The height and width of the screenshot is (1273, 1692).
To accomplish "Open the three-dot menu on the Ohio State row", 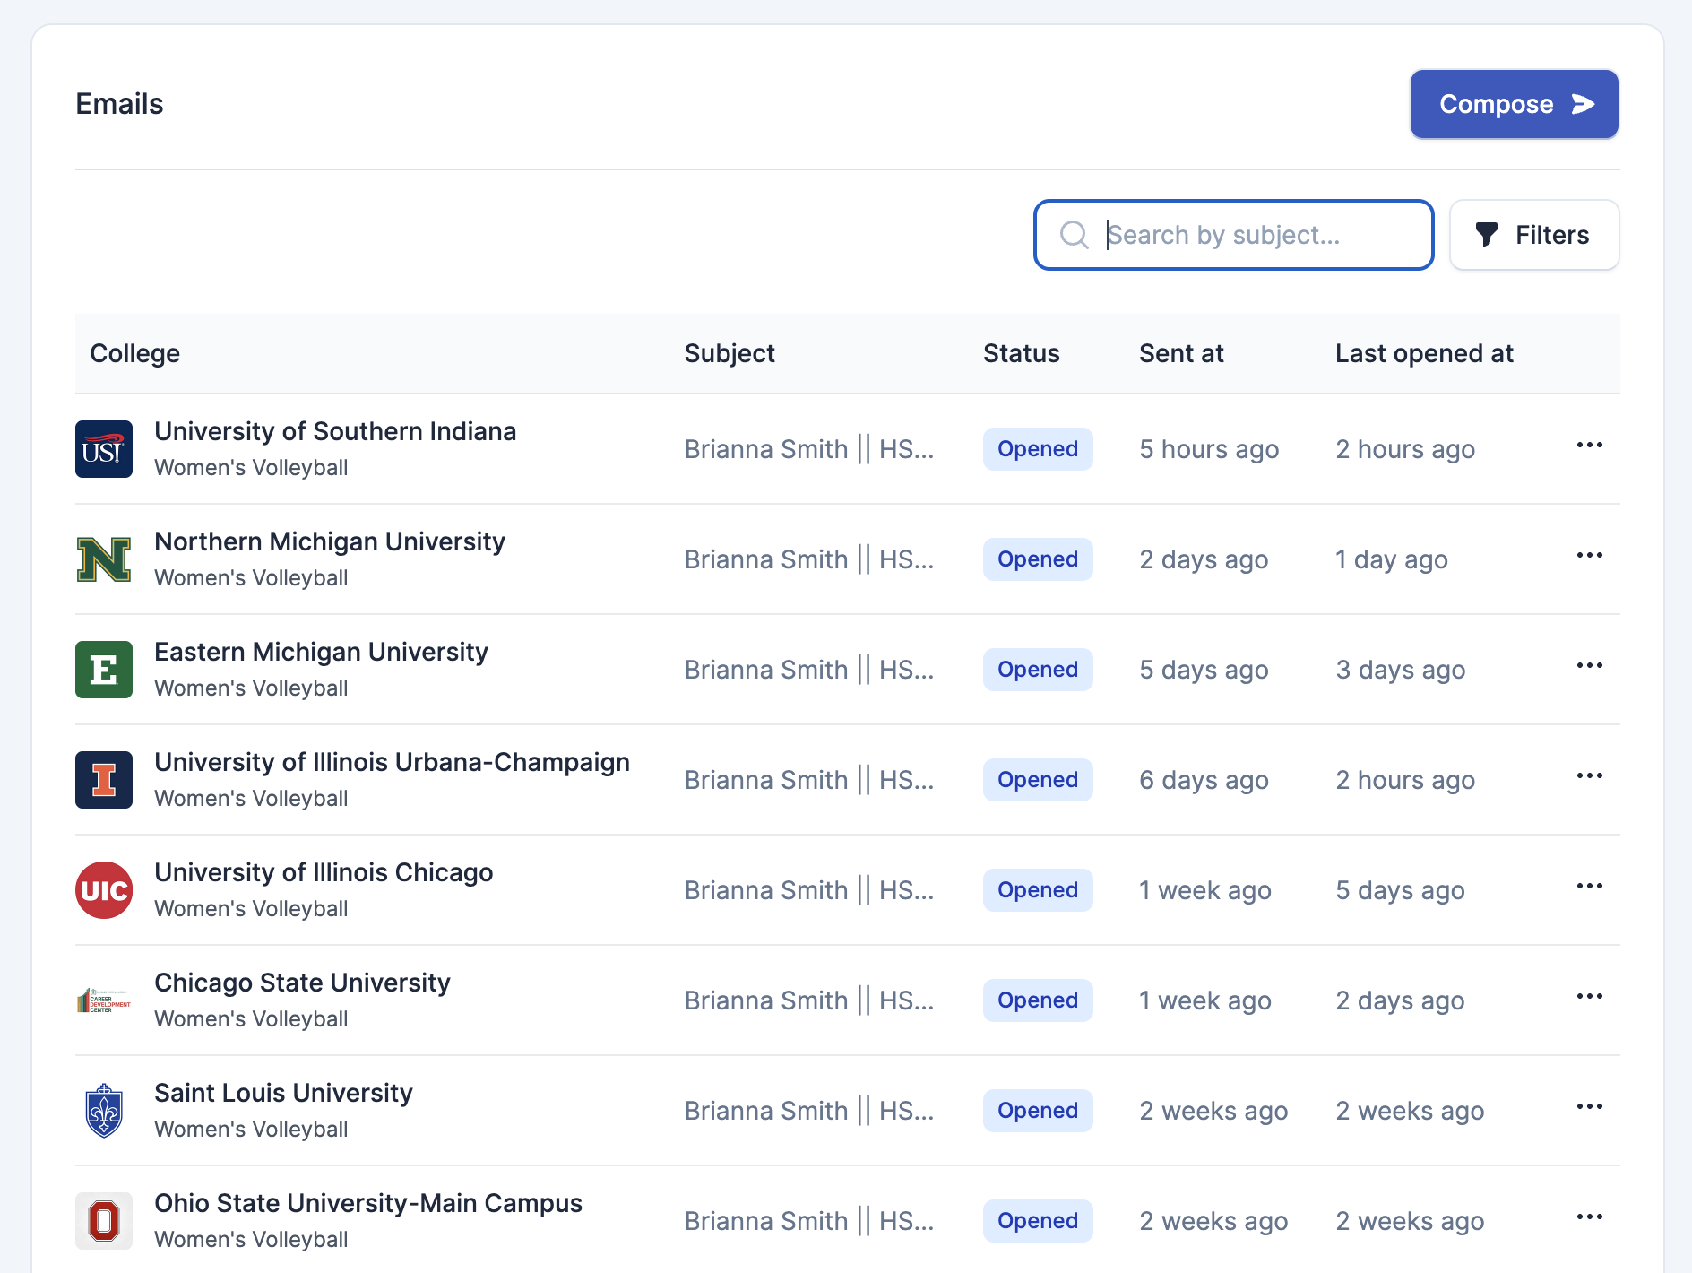I will pyautogui.click(x=1589, y=1217).
